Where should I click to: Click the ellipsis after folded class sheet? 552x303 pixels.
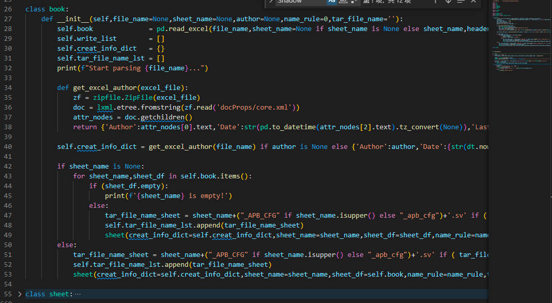[78, 294]
